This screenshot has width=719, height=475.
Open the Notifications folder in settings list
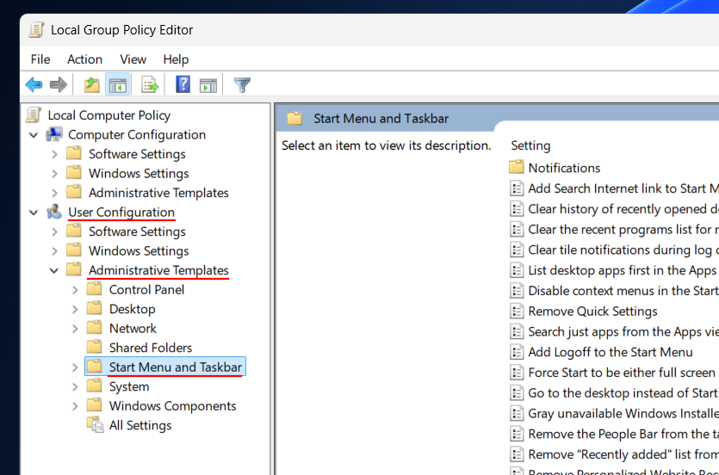[x=564, y=168]
